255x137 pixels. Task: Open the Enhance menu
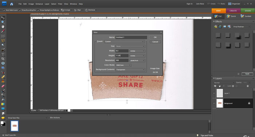coord(39,4)
